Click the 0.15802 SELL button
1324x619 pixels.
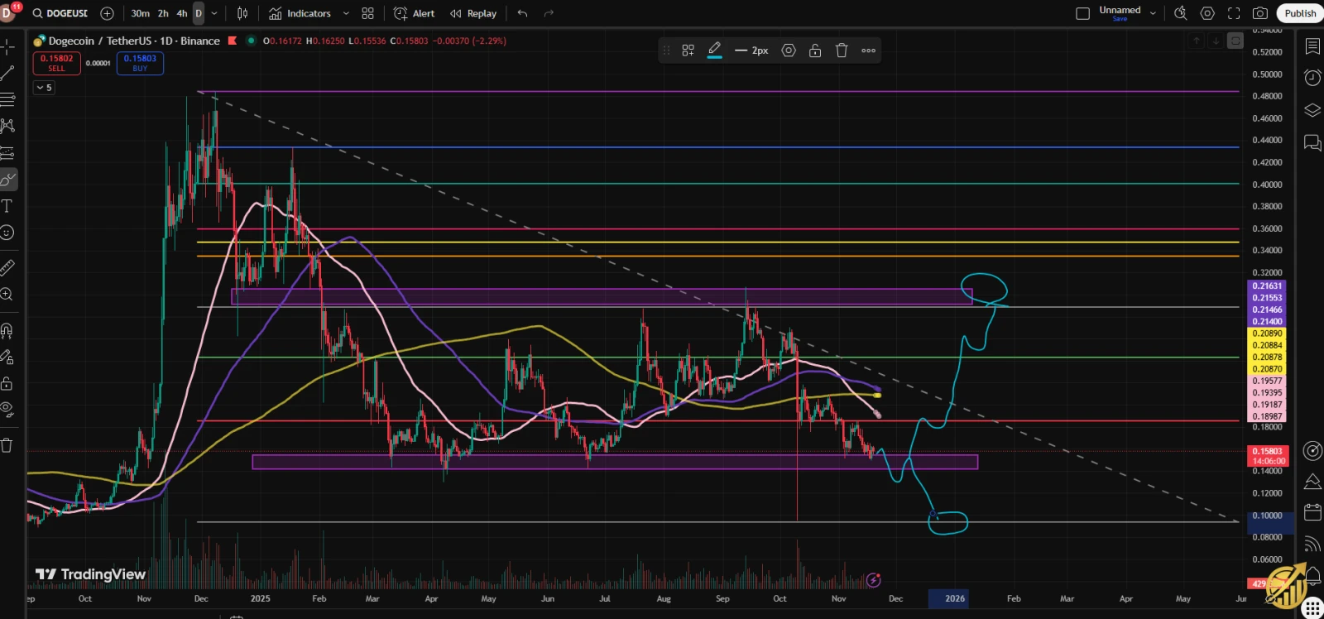[56, 63]
